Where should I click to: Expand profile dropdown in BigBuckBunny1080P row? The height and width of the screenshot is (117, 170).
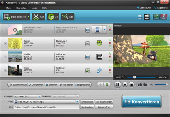tap(105, 29)
